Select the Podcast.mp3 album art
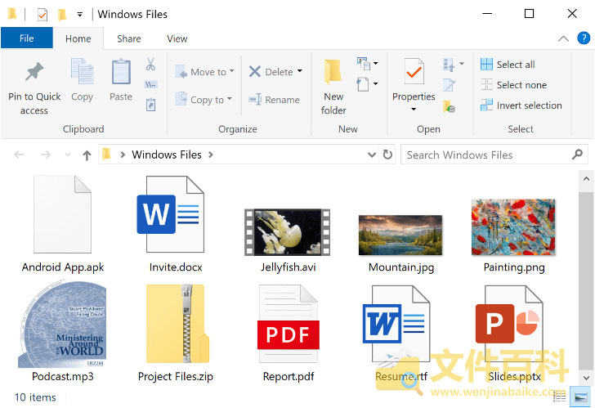 (62, 325)
